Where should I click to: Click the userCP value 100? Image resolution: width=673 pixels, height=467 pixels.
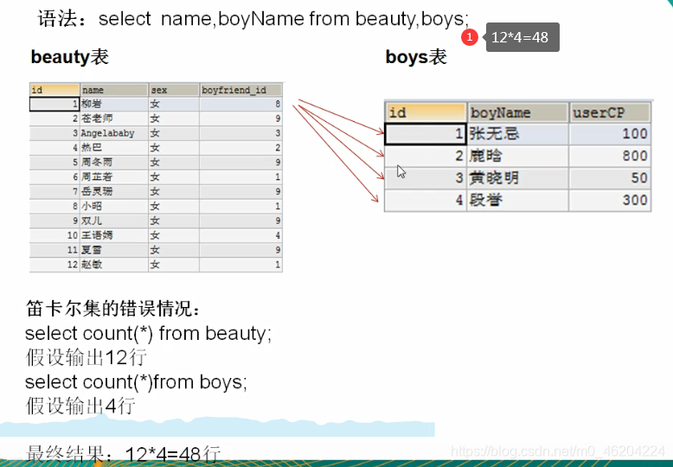click(x=610, y=134)
